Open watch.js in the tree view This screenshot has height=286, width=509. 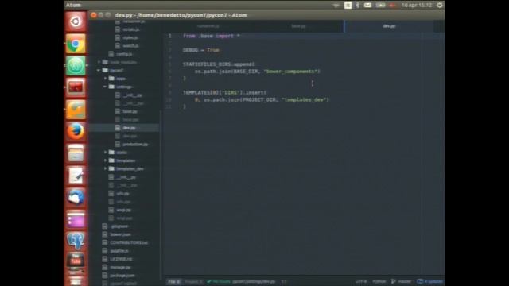point(130,46)
